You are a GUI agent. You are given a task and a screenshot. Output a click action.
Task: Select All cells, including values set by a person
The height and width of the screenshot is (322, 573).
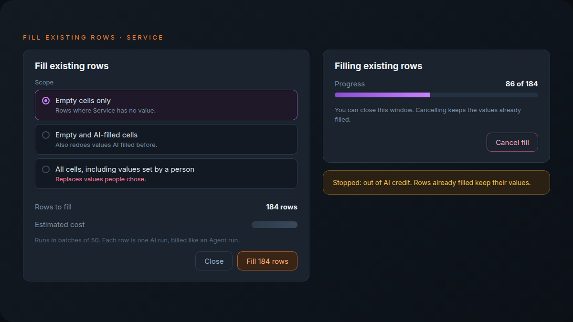166,174
